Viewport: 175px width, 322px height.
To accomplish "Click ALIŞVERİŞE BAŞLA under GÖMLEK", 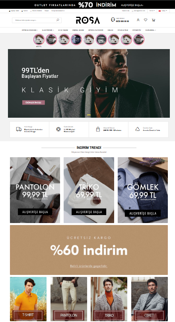I will 143,213.
